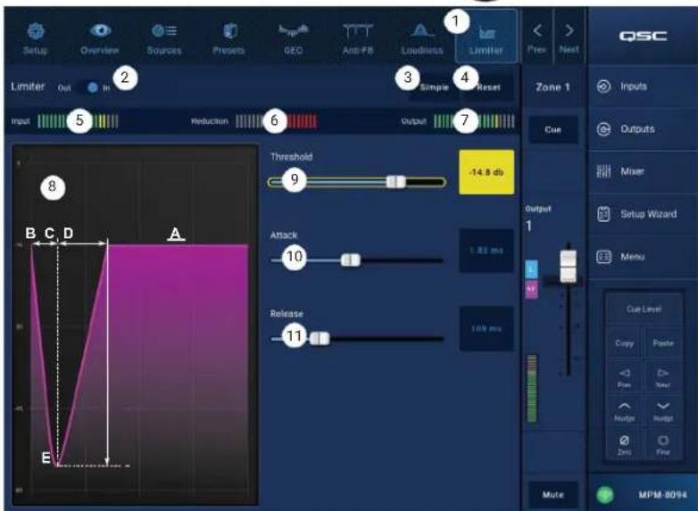
Task: Click the QSC logo
Action: click(x=643, y=36)
